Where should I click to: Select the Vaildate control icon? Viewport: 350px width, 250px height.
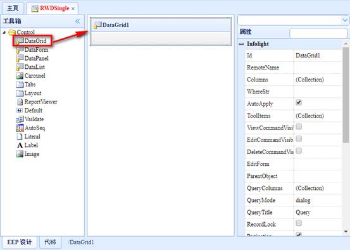tap(20, 119)
